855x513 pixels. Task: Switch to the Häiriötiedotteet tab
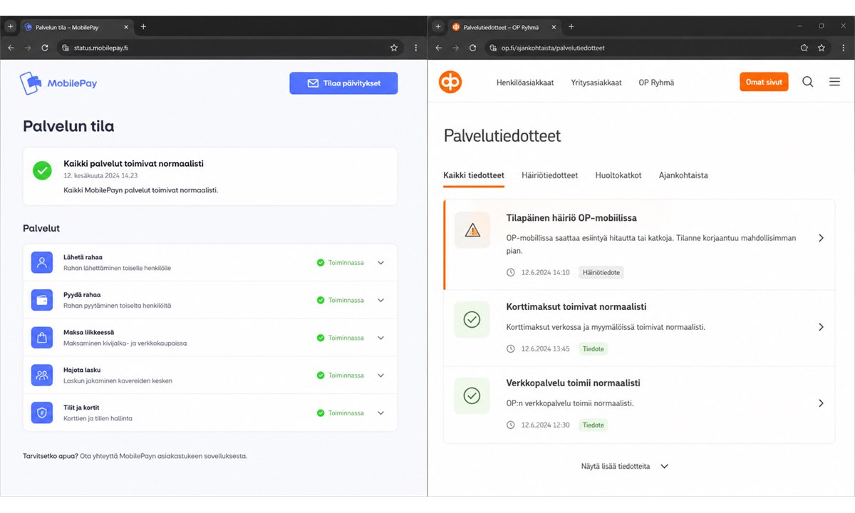point(550,175)
